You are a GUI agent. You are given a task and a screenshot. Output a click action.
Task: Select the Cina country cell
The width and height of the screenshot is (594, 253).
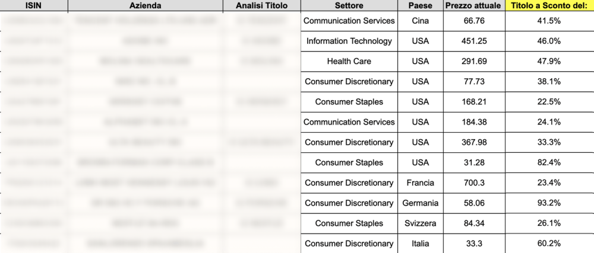tap(420, 21)
